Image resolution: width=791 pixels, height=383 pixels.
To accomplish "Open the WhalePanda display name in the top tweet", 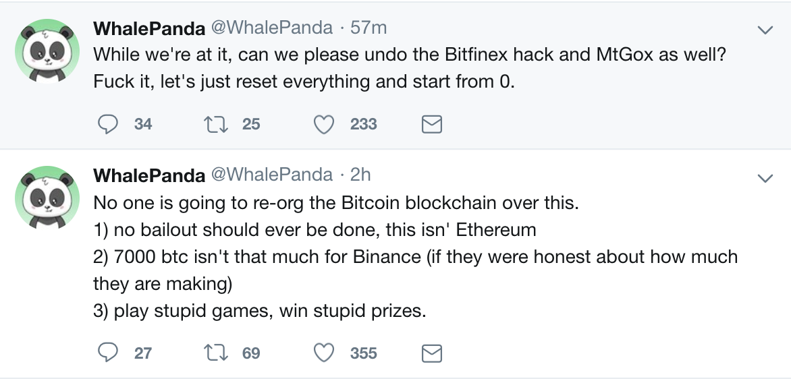I will pos(148,28).
